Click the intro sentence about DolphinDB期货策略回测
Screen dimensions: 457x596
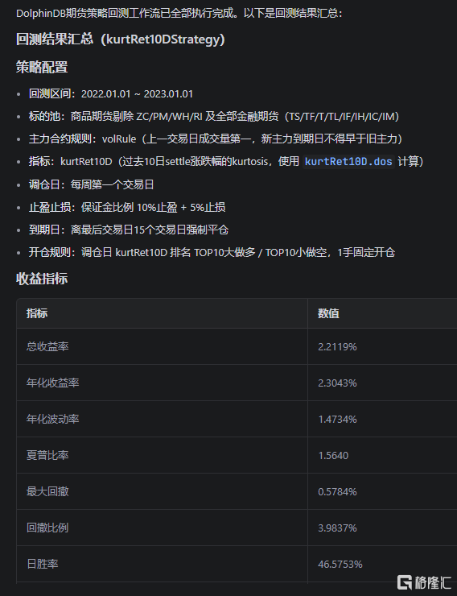coord(179,14)
